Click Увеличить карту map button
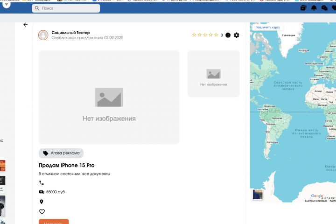 (x=268, y=28)
